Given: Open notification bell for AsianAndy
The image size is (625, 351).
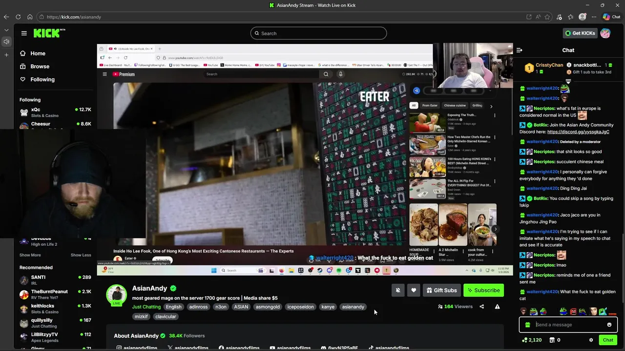Looking at the screenshot, I should point(398,291).
